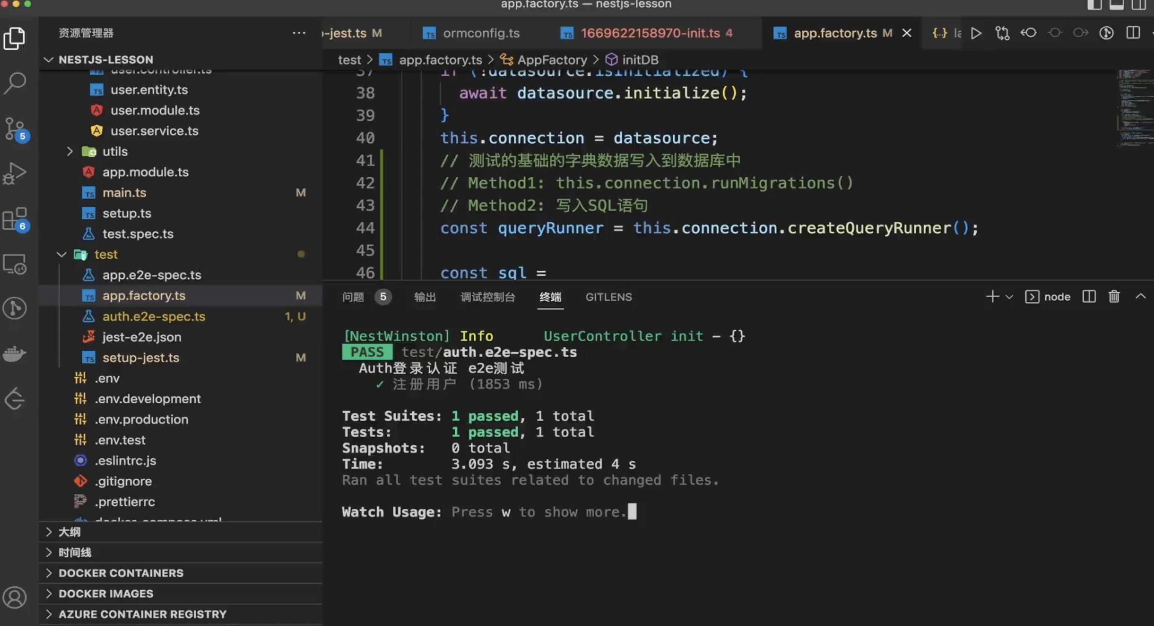Open the Extensions view with badge 6

[15, 219]
